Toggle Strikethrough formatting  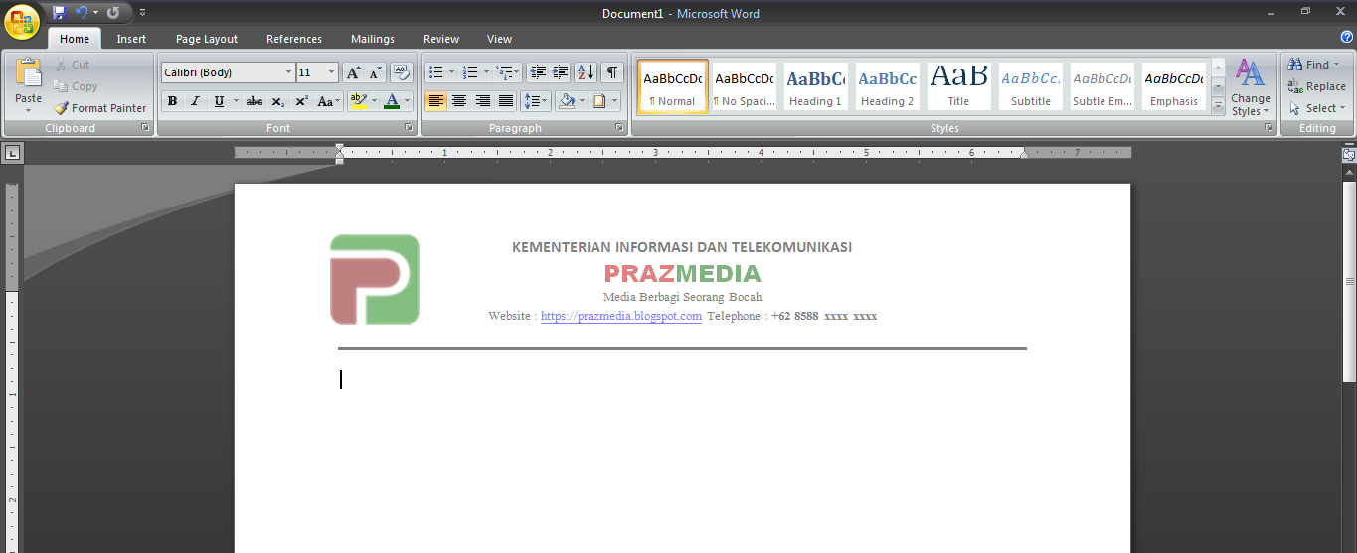254,101
